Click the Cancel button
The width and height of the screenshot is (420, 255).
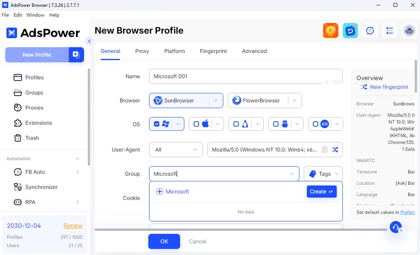tap(198, 241)
